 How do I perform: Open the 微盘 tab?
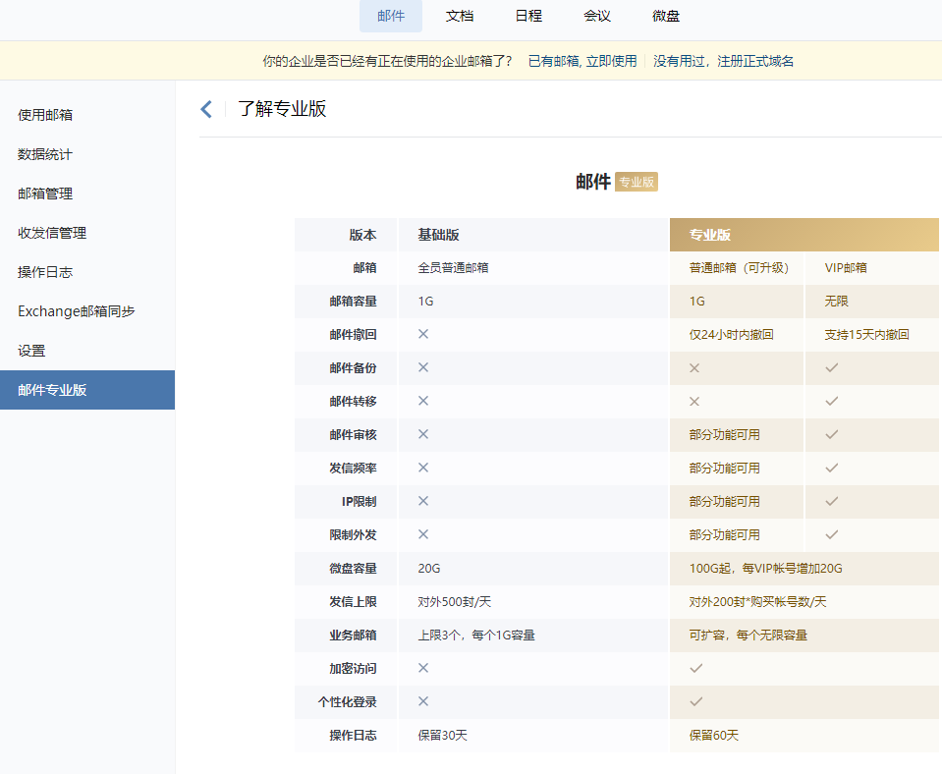(x=666, y=16)
